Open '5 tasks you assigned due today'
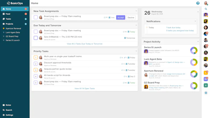This screenshot has height=118, width=210. [x=180, y=31]
